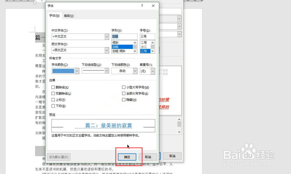Toggle the 隐藏(H) checkbox
The height and width of the screenshot is (174, 291).
click(124, 100)
